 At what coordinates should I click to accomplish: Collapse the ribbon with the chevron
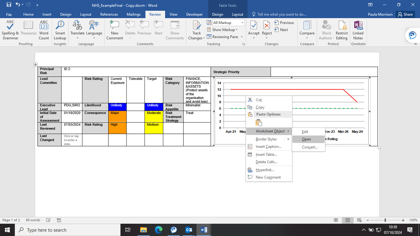pos(415,44)
